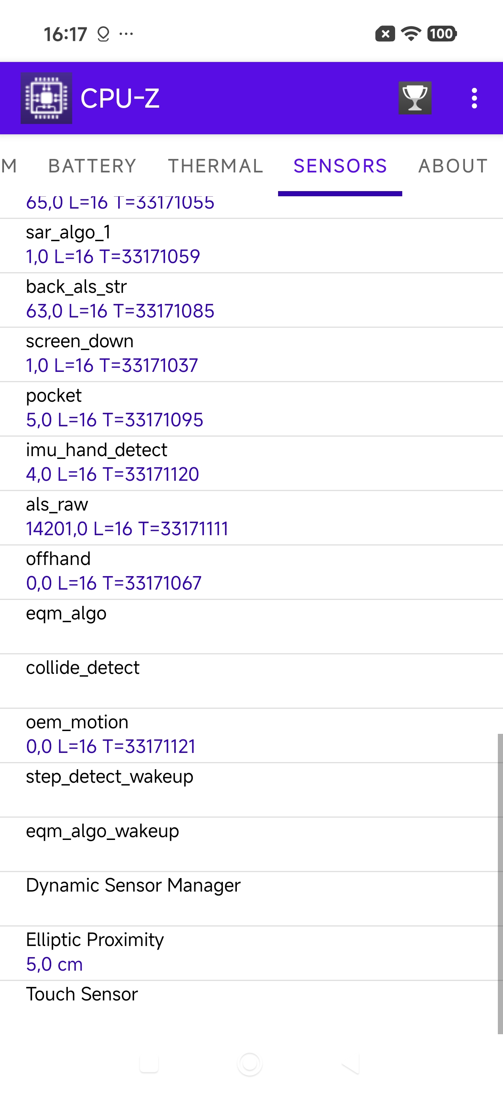Select the als_raw sensor entry
The image size is (503, 1095).
pos(251,517)
